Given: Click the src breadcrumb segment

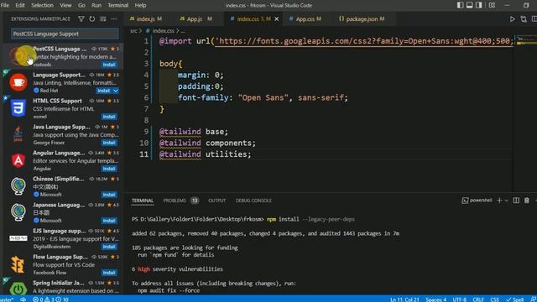Looking at the screenshot, I should [133, 31].
